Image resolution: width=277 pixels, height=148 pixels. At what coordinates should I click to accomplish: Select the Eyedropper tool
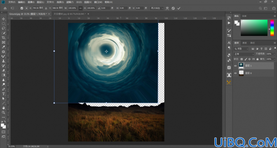click(4, 47)
